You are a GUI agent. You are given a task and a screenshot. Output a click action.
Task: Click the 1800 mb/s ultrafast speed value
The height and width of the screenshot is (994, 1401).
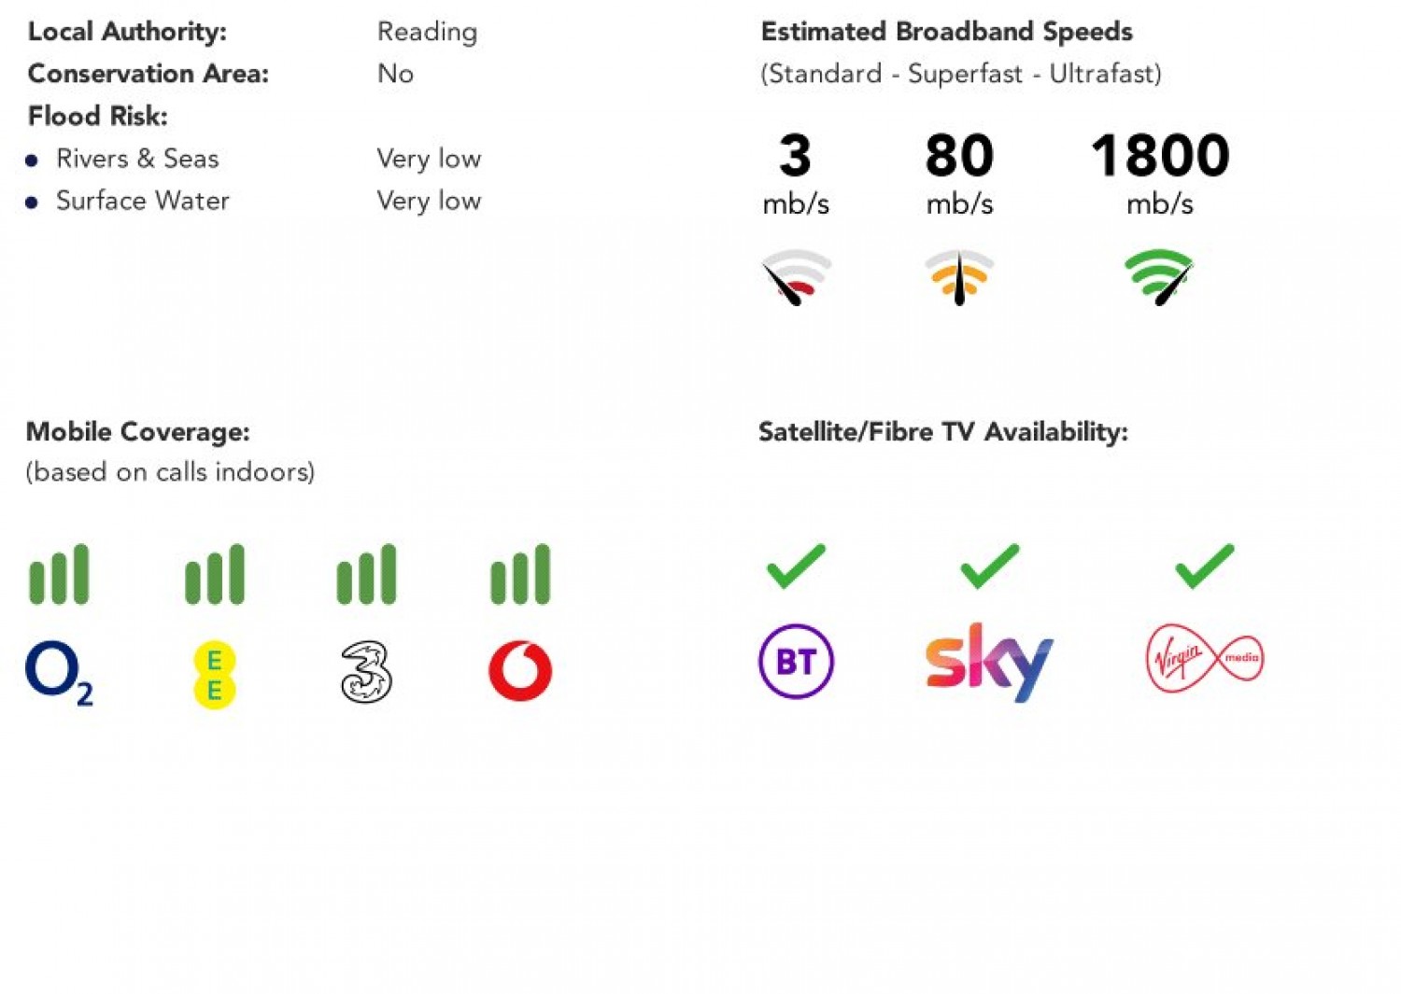click(x=1160, y=156)
